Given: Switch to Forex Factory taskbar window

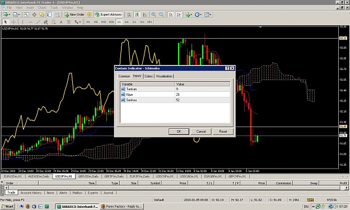Looking at the screenshot, I should coord(122,207).
